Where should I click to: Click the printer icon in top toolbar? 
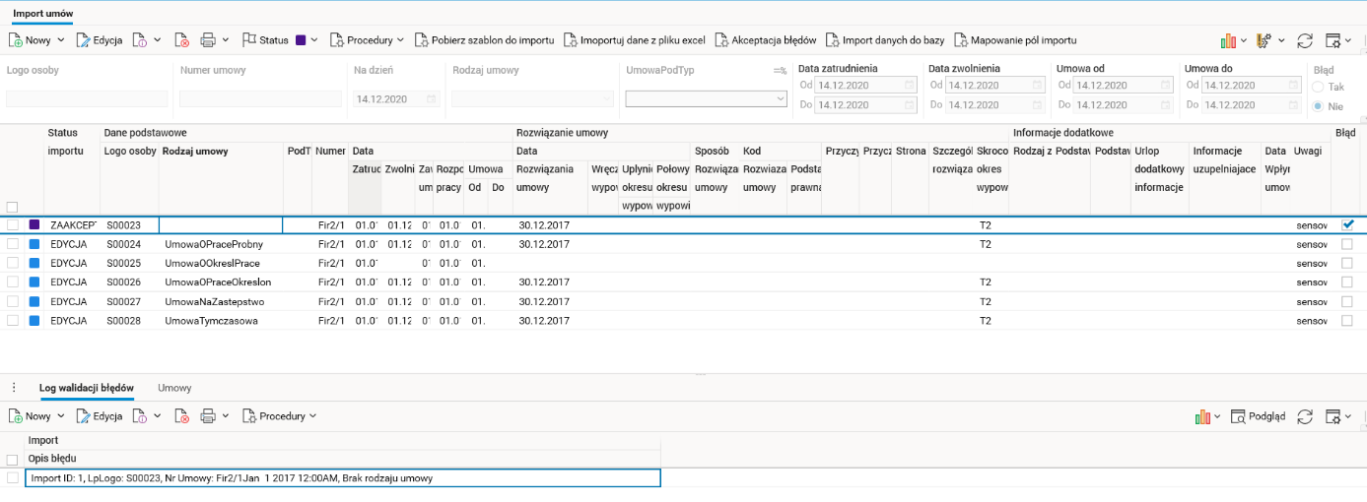208,40
